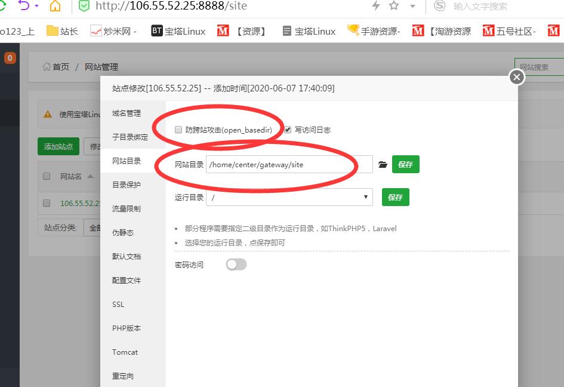This screenshot has width=564, height=387.
Task: Open the 伪静态 settings tab
Action: [123, 233]
